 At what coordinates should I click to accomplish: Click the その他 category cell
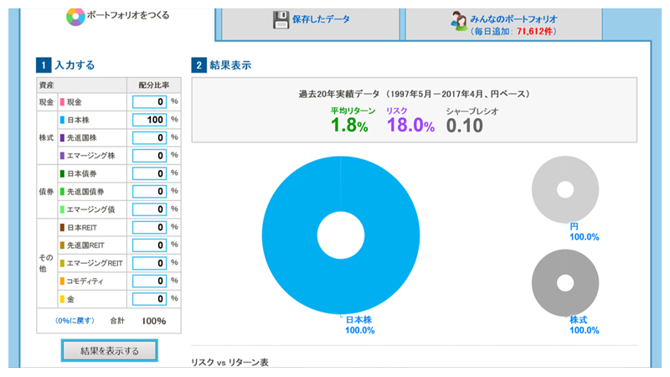point(46,263)
